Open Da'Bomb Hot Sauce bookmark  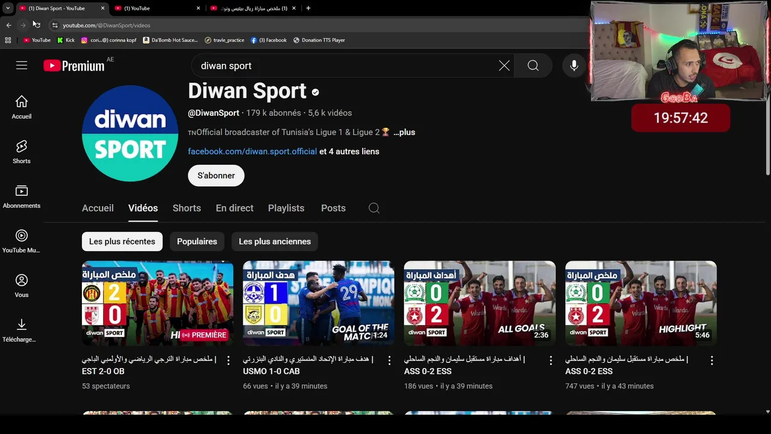click(x=170, y=40)
